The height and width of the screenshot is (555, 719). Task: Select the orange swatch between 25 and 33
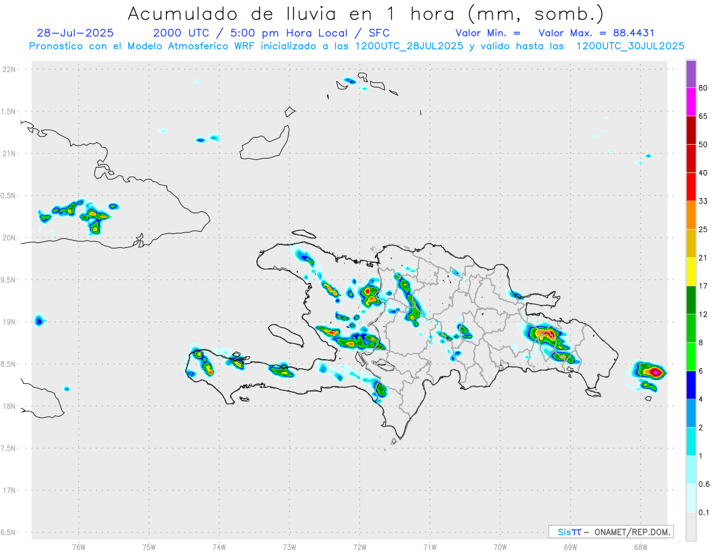tap(691, 215)
